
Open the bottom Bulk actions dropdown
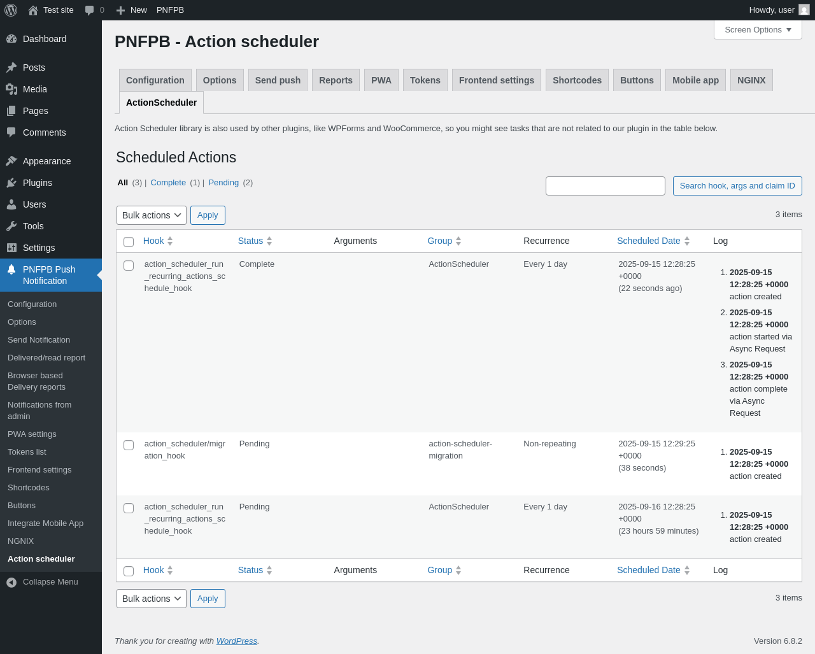(152, 599)
